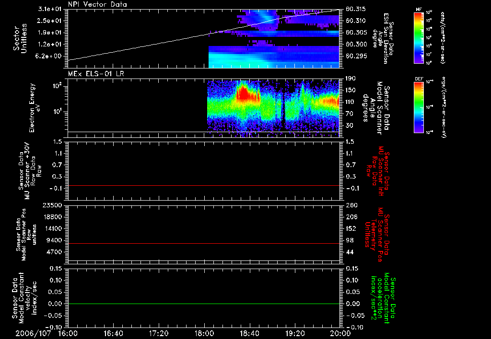Viewport: 491px width, 339px height.
Task: Click the 'Sector Unitless' axis label
Action: pyautogui.click(x=20, y=38)
